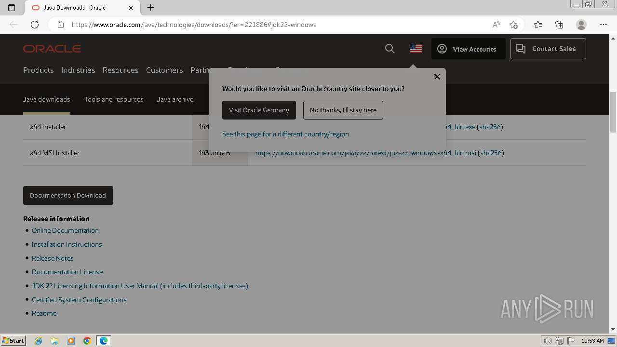Open sha256 link for x64 exe installer

tap(490, 127)
